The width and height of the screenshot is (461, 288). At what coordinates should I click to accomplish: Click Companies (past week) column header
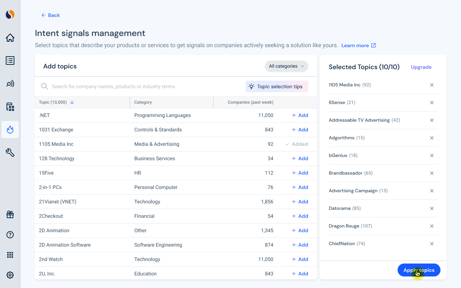click(x=251, y=102)
